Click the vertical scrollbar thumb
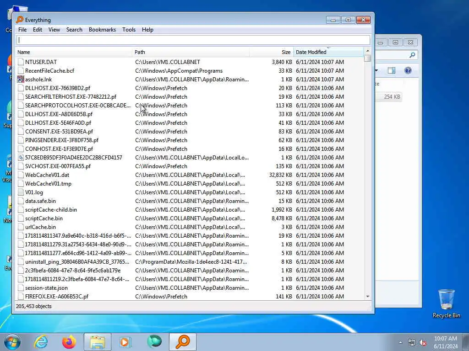Viewport: 469px width, 351px height. point(368,58)
